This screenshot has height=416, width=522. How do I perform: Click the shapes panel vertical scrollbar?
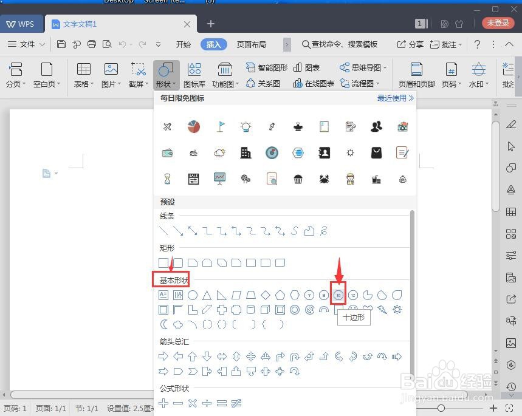click(x=412, y=296)
